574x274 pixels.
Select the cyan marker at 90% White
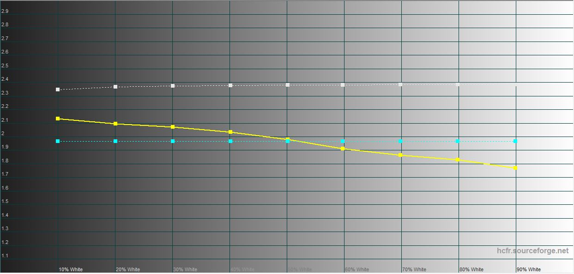515,141
